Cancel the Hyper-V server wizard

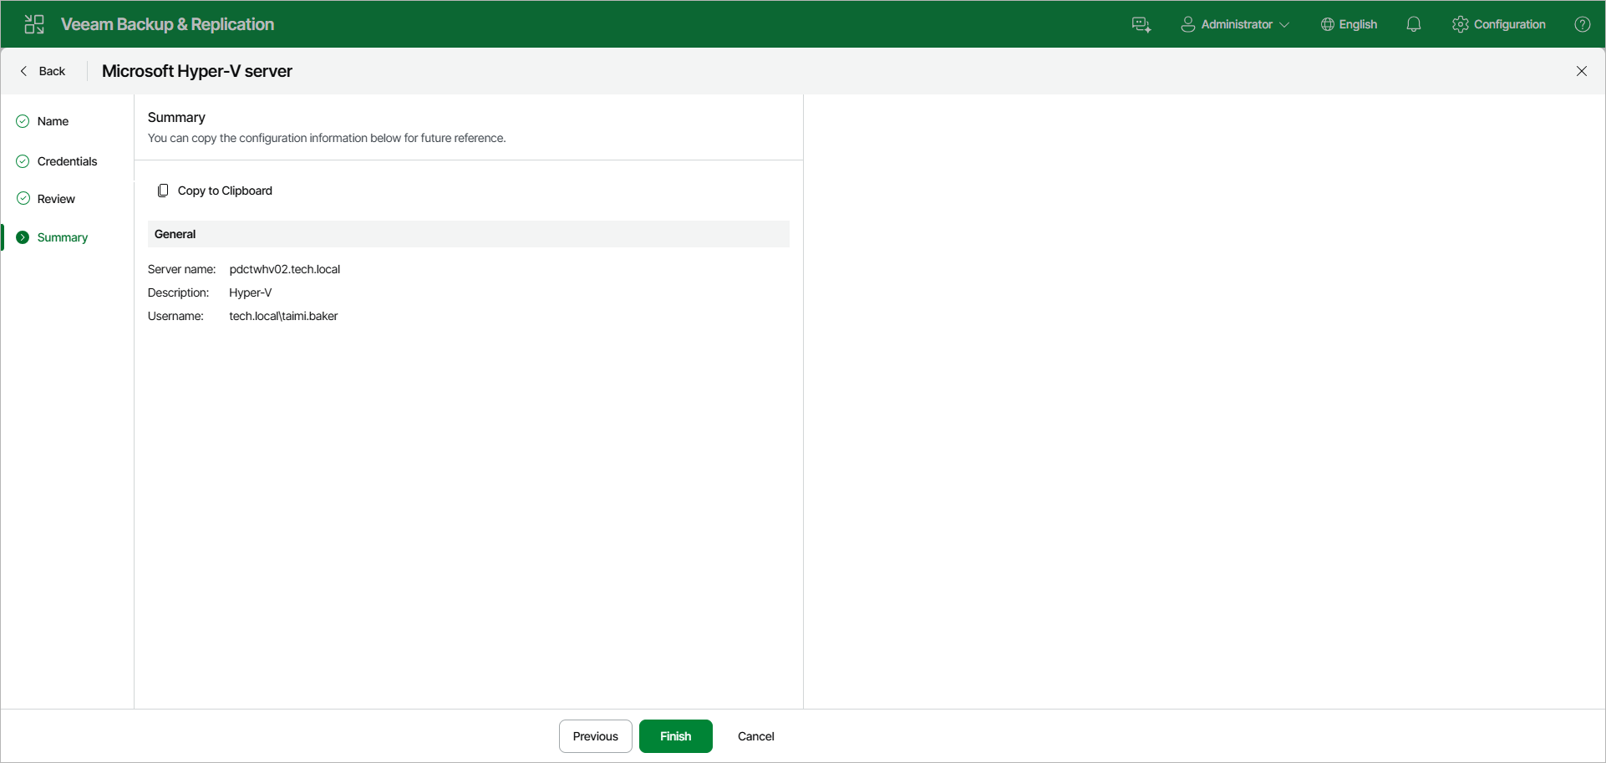(755, 736)
